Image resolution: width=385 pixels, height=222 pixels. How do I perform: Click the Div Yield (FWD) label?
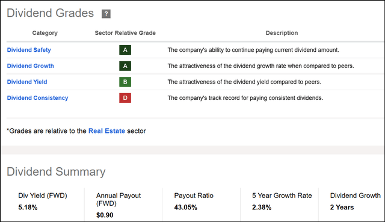(43, 196)
